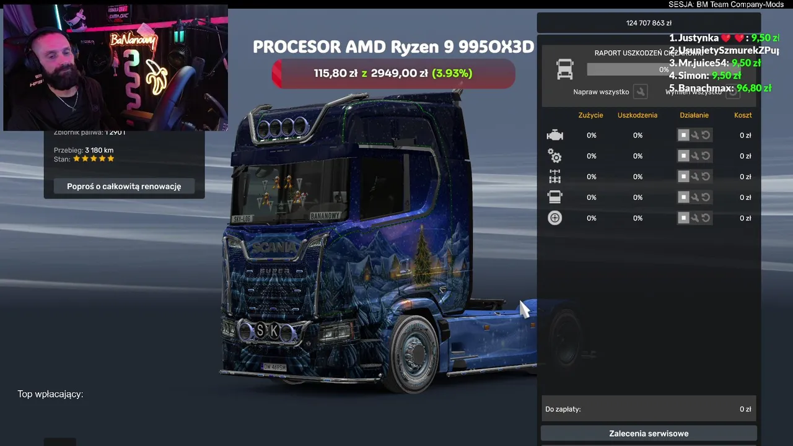Select repair wrench for wheels row
The width and height of the screenshot is (793, 446).
[x=694, y=218]
